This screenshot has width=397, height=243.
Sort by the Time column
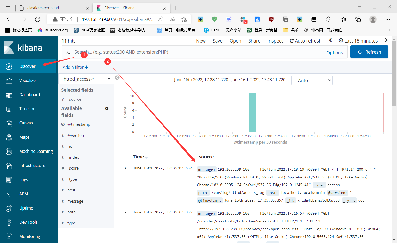tap(140, 157)
